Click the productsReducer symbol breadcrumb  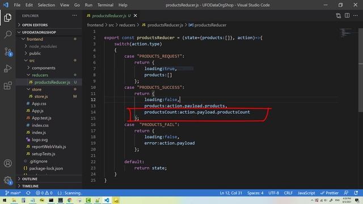[x=208, y=25]
